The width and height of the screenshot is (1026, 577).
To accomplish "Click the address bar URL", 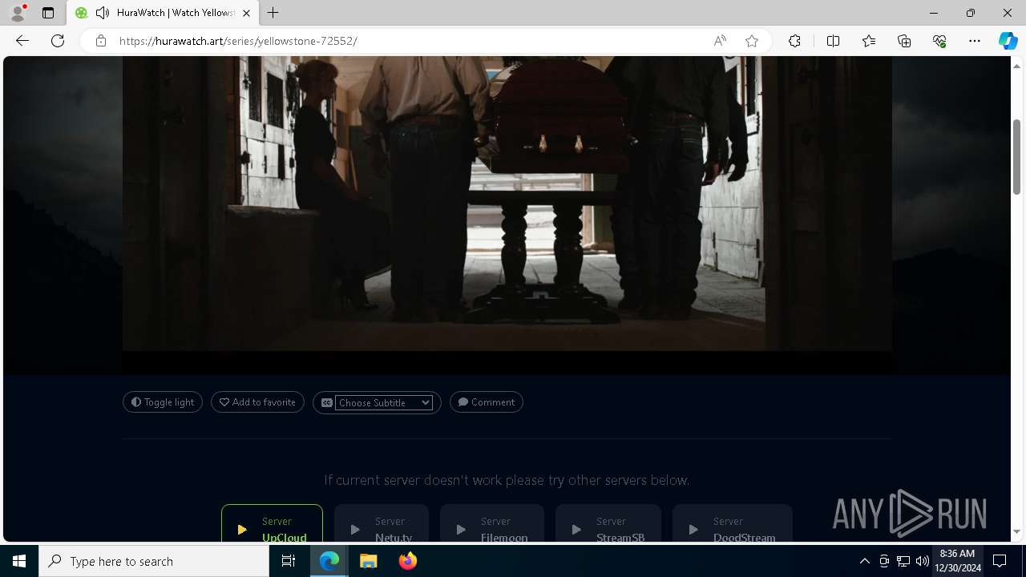I will pyautogui.click(x=238, y=41).
